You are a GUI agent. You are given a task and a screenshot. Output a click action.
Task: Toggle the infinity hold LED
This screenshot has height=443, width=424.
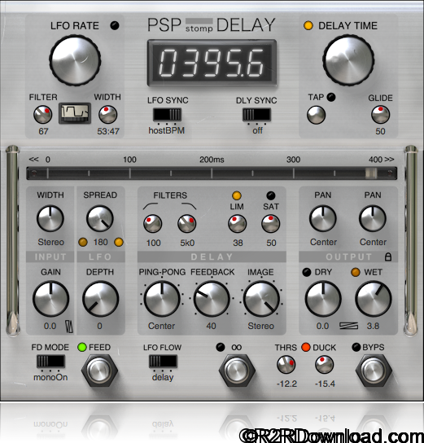(221, 347)
